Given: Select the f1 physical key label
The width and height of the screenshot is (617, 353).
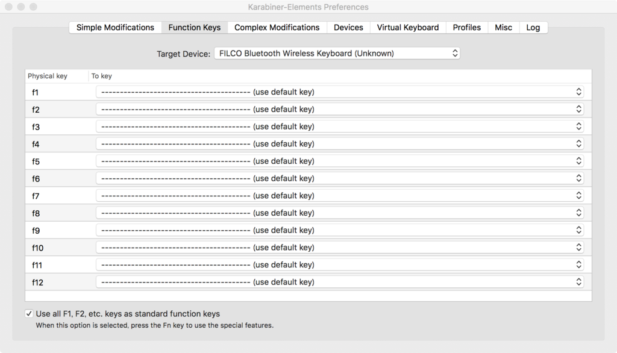Looking at the screenshot, I should pyautogui.click(x=35, y=93).
